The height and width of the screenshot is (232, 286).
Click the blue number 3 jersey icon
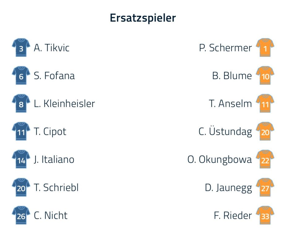coord(21,48)
